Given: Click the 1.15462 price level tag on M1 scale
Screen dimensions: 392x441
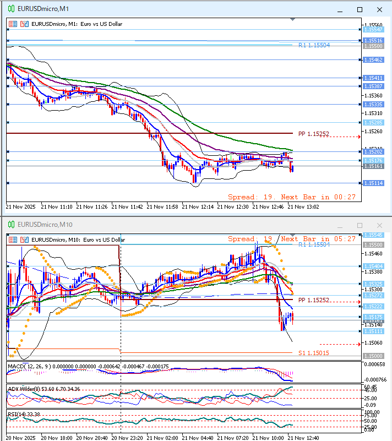Looking at the screenshot, I should point(373,59).
